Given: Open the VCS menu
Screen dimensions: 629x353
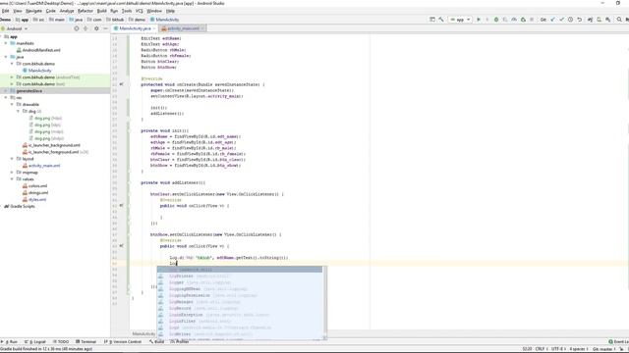Looking at the screenshot, I should click(140, 11).
